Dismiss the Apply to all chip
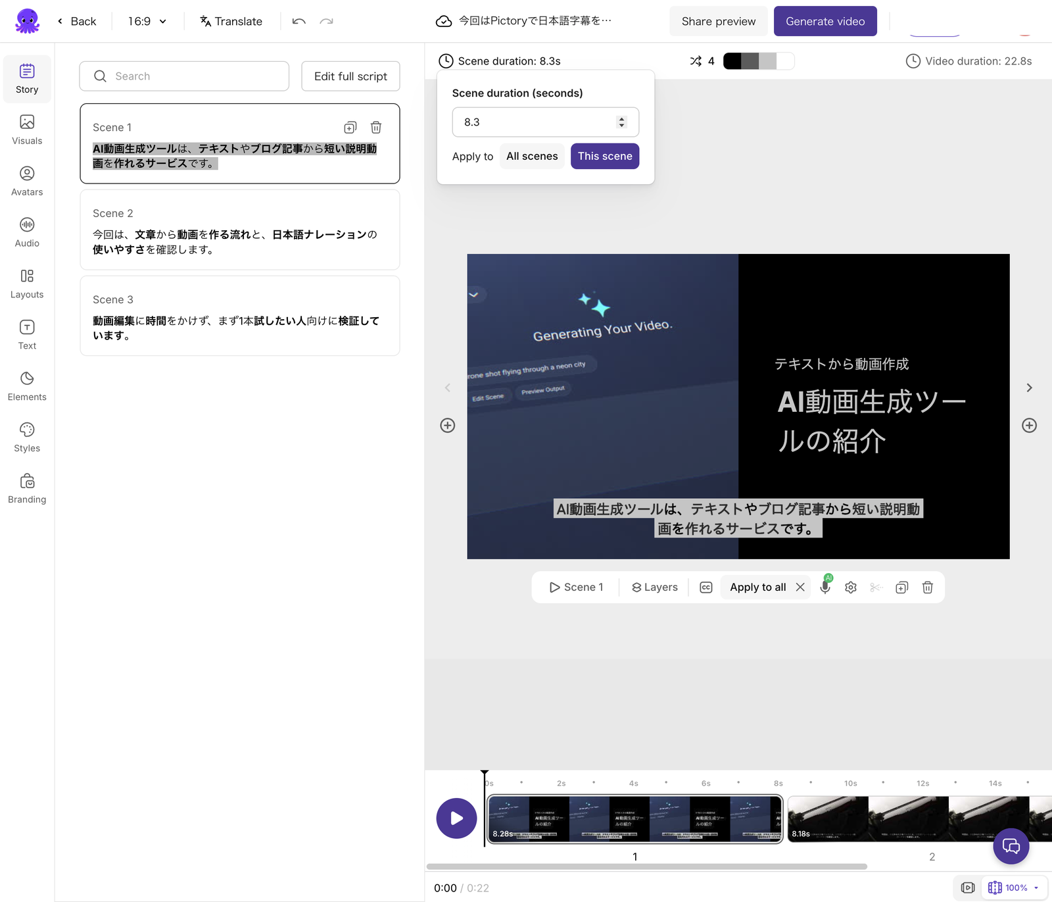Viewport: 1052px width, 902px height. (x=800, y=587)
